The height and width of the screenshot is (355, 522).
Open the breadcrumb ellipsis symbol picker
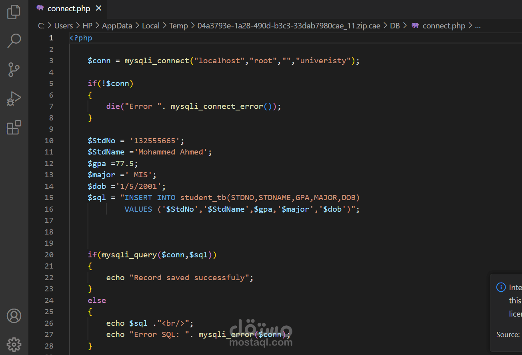(478, 26)
